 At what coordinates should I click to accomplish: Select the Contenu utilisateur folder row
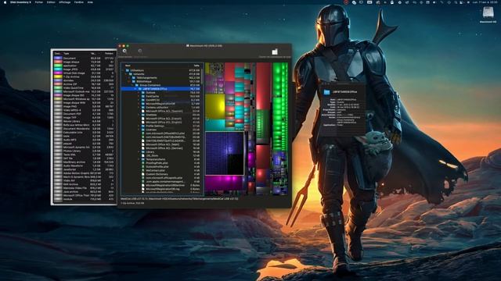click(161, 108)
